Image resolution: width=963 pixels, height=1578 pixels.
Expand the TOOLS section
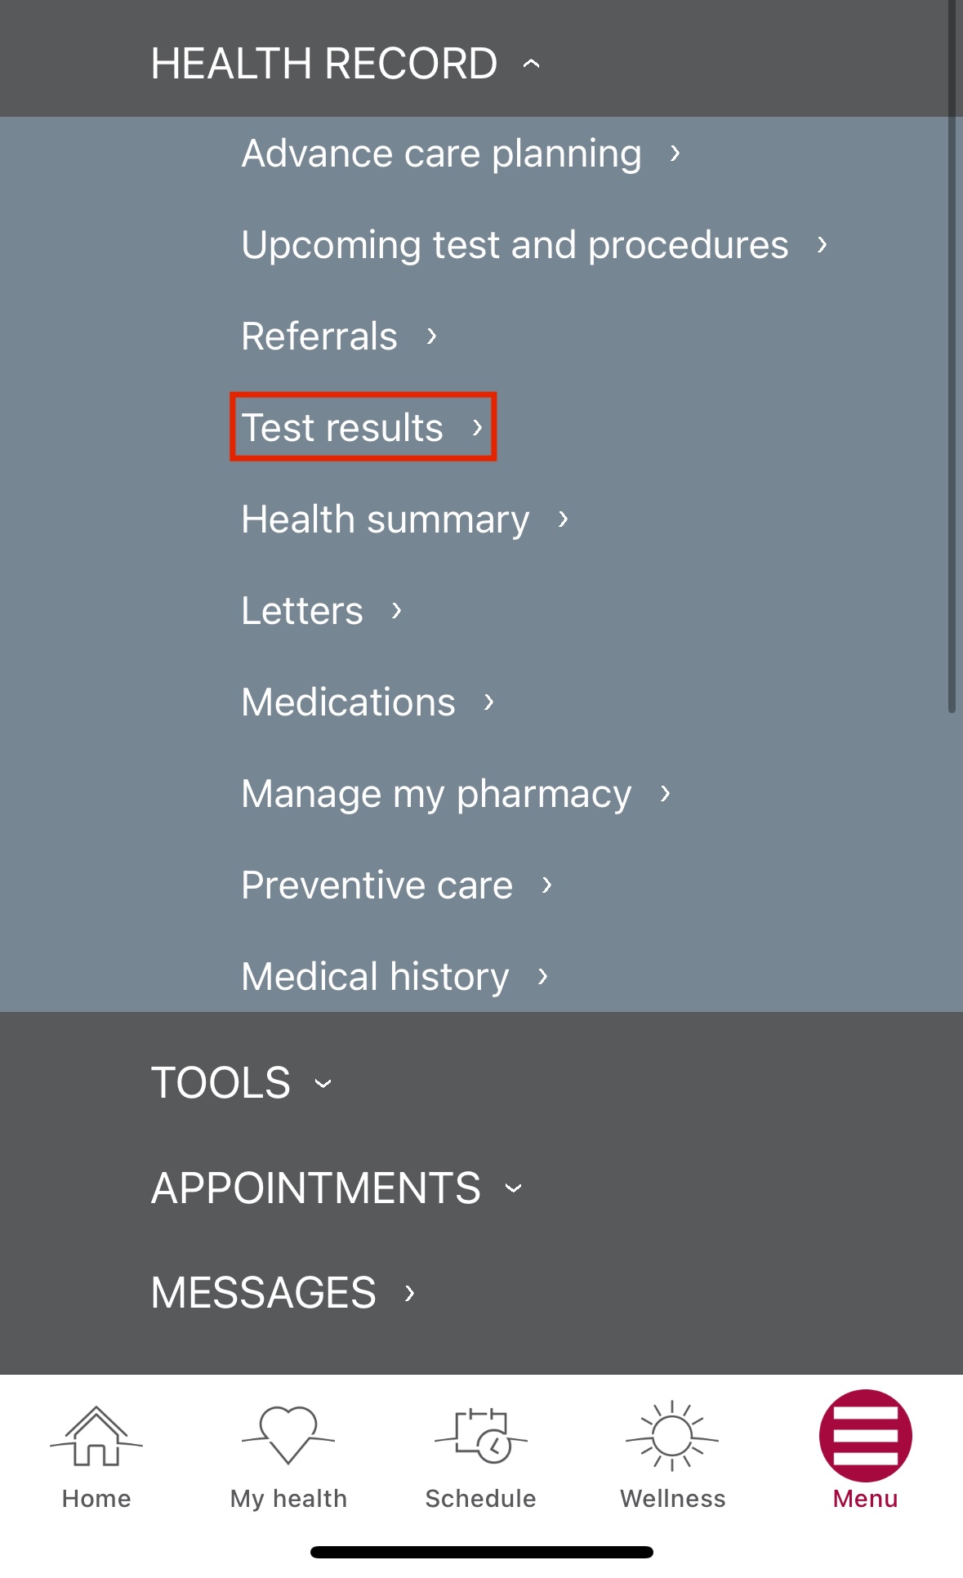click(239, 1082)
